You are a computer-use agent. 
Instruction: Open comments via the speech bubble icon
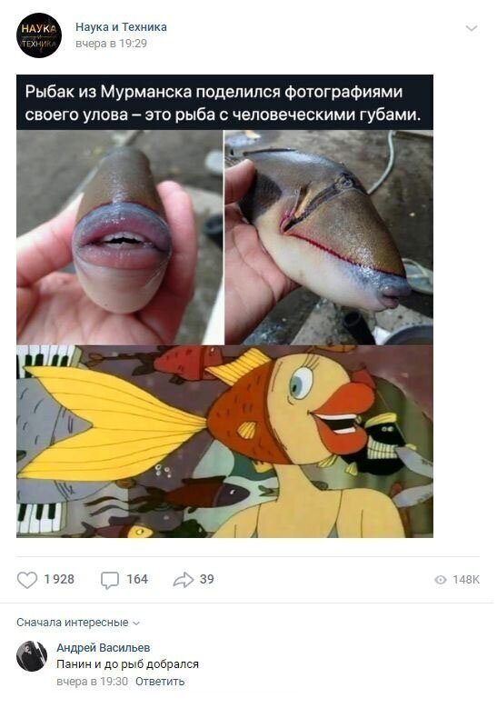tap(110, 580)
